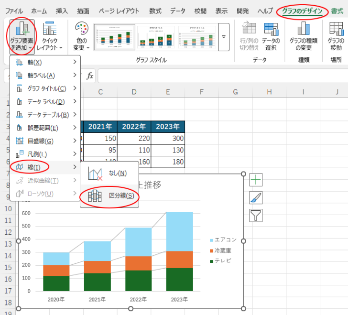Open the paintbrush chart styles button
The image size is (348, 315).
[x=256, y=197]
